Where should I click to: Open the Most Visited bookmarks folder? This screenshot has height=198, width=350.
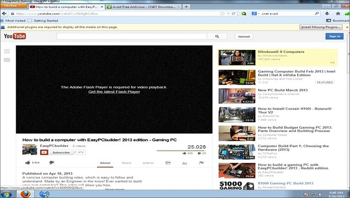point(13,20)
